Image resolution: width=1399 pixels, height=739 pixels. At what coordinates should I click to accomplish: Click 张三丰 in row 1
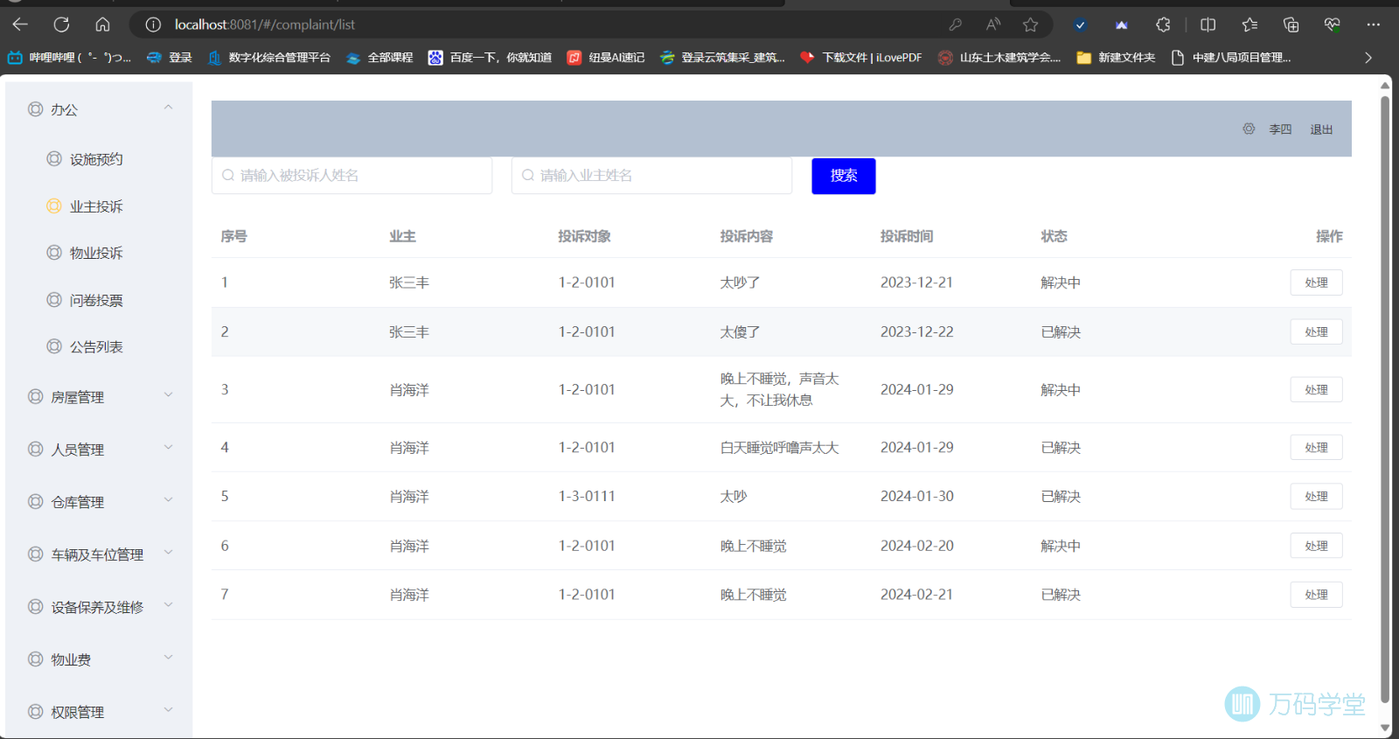[x=409, y=282]
